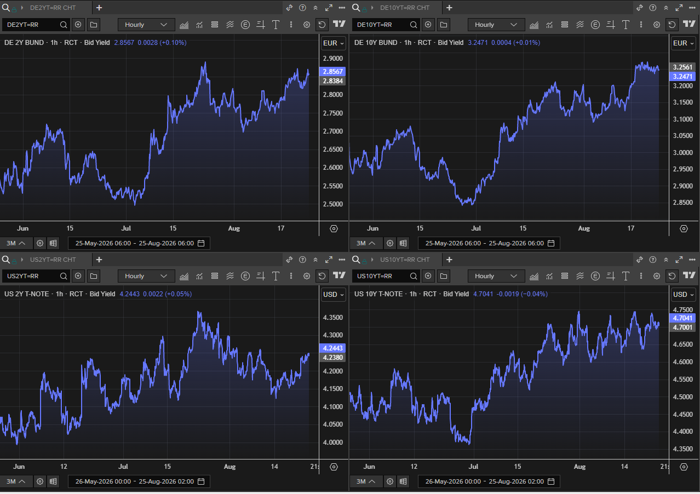This screenshot has height=494, width=700.
Task: Add new tab next to DE2YT=RR CHT
Action: click(x=99, y=8)
